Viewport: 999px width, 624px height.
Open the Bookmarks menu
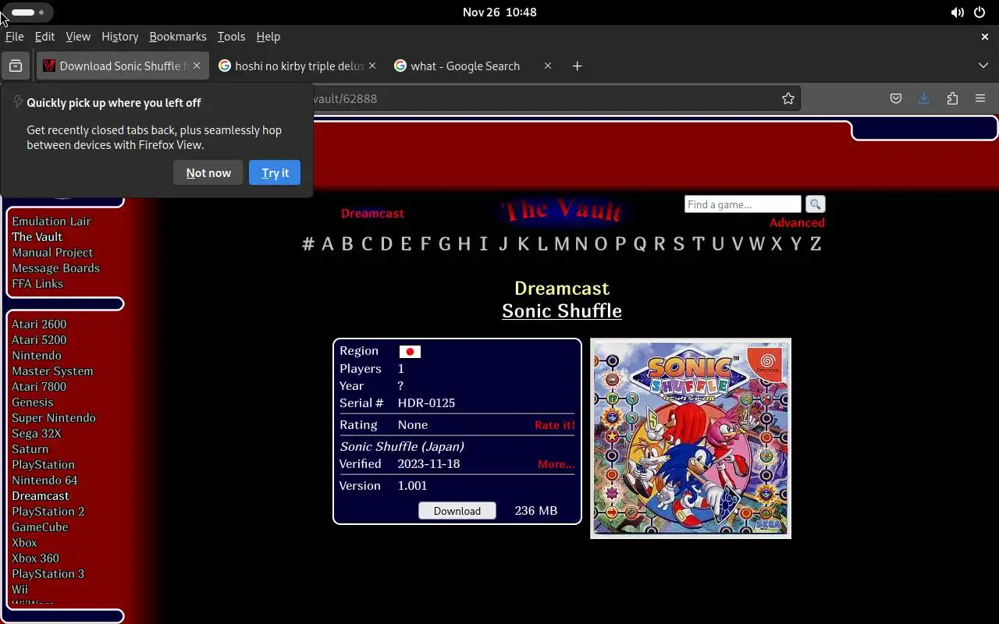(178, 37)
